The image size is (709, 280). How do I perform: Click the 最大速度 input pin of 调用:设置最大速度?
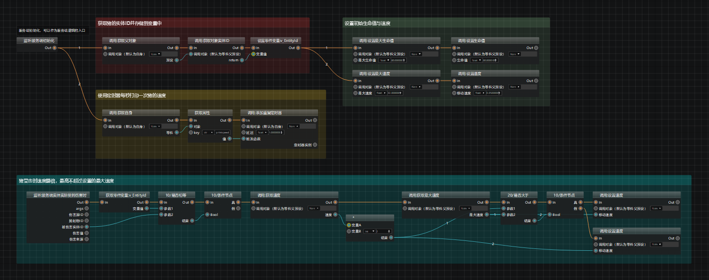[355, 93]
